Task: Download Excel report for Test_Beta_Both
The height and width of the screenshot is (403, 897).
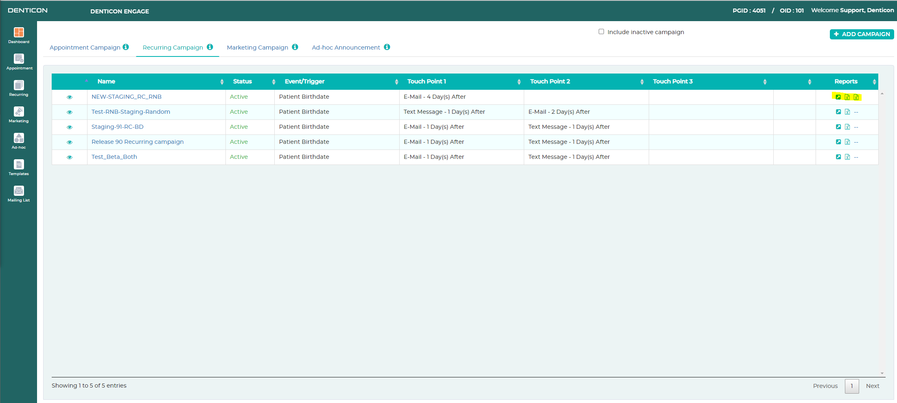Action: click(x=847, y=157)
